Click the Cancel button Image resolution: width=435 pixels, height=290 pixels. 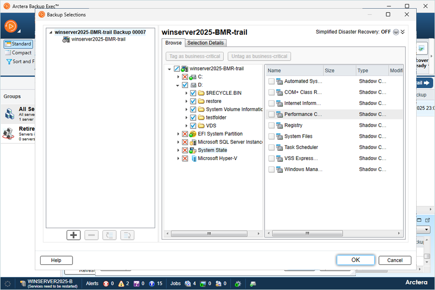[395, 261]
